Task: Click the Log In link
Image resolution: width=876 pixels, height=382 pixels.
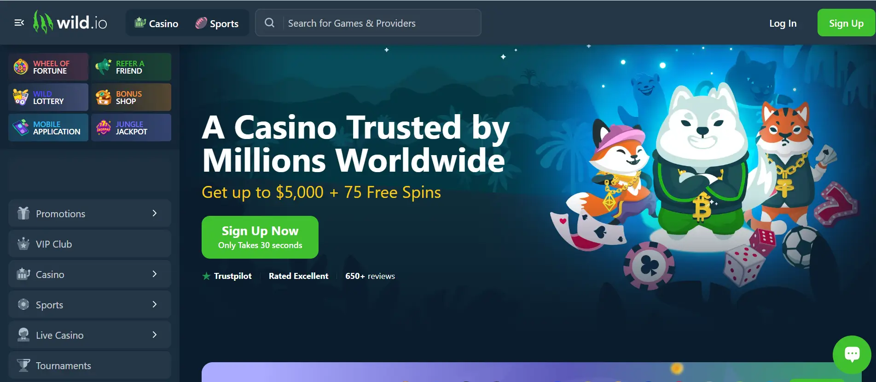Action: (783, 23)
